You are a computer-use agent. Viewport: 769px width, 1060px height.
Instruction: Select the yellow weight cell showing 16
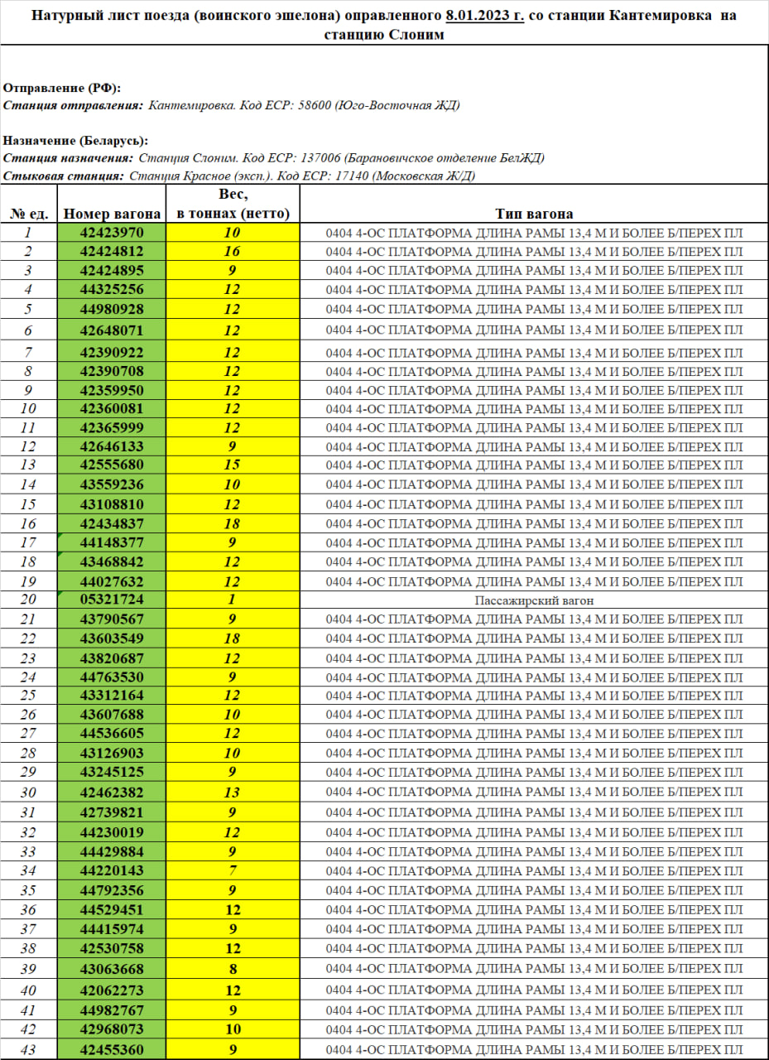click(x=233, y=252)
